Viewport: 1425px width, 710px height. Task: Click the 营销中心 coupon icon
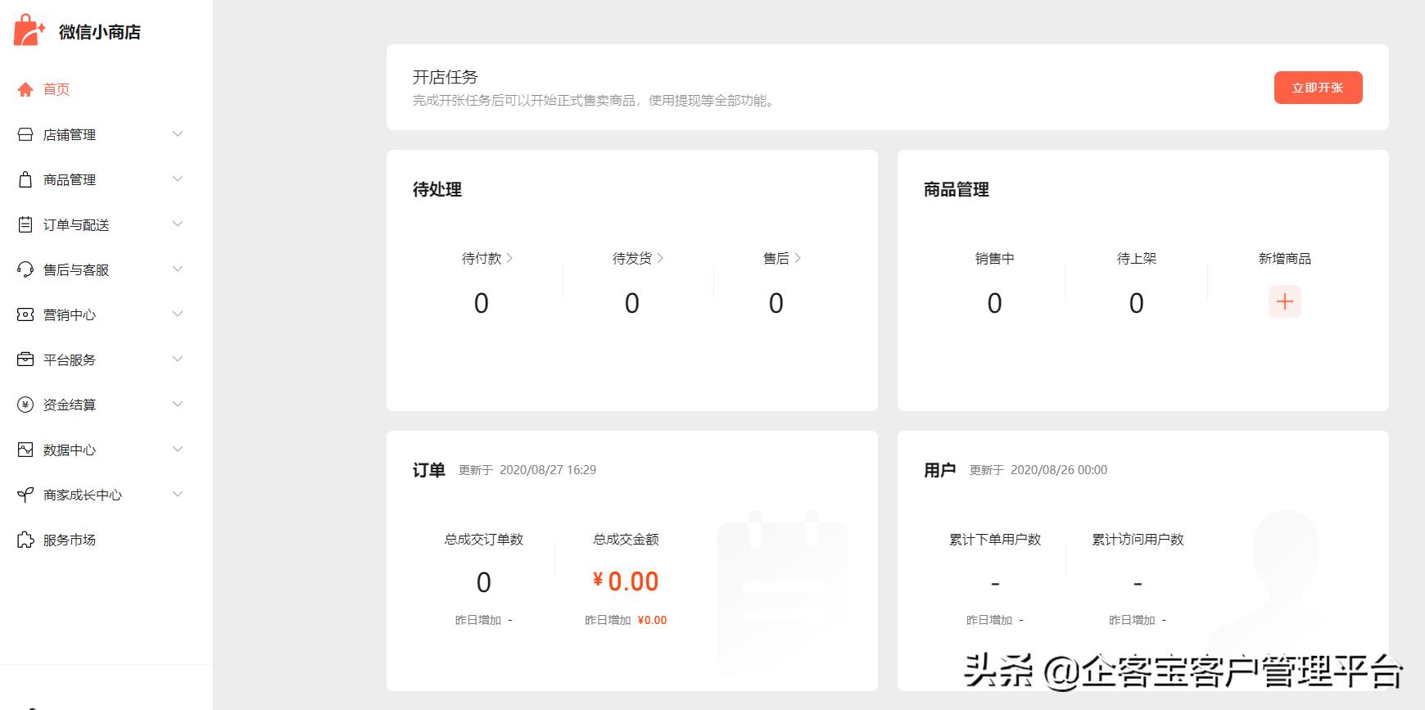click(x=25, y=314)
